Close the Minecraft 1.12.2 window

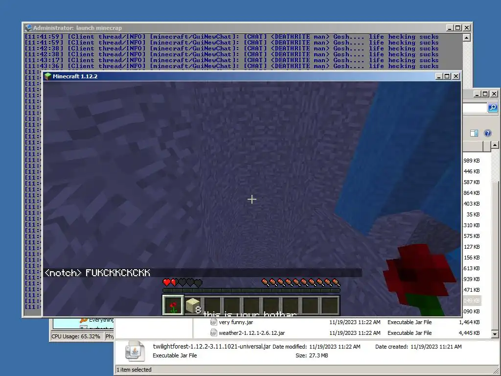tap(456, 76)
